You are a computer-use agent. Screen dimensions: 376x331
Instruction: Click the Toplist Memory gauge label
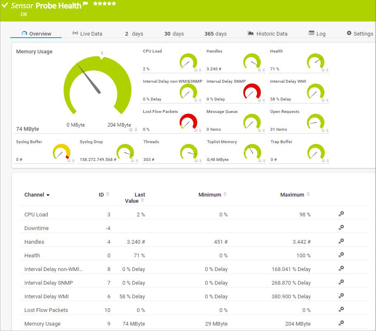(x=222, y=142)
